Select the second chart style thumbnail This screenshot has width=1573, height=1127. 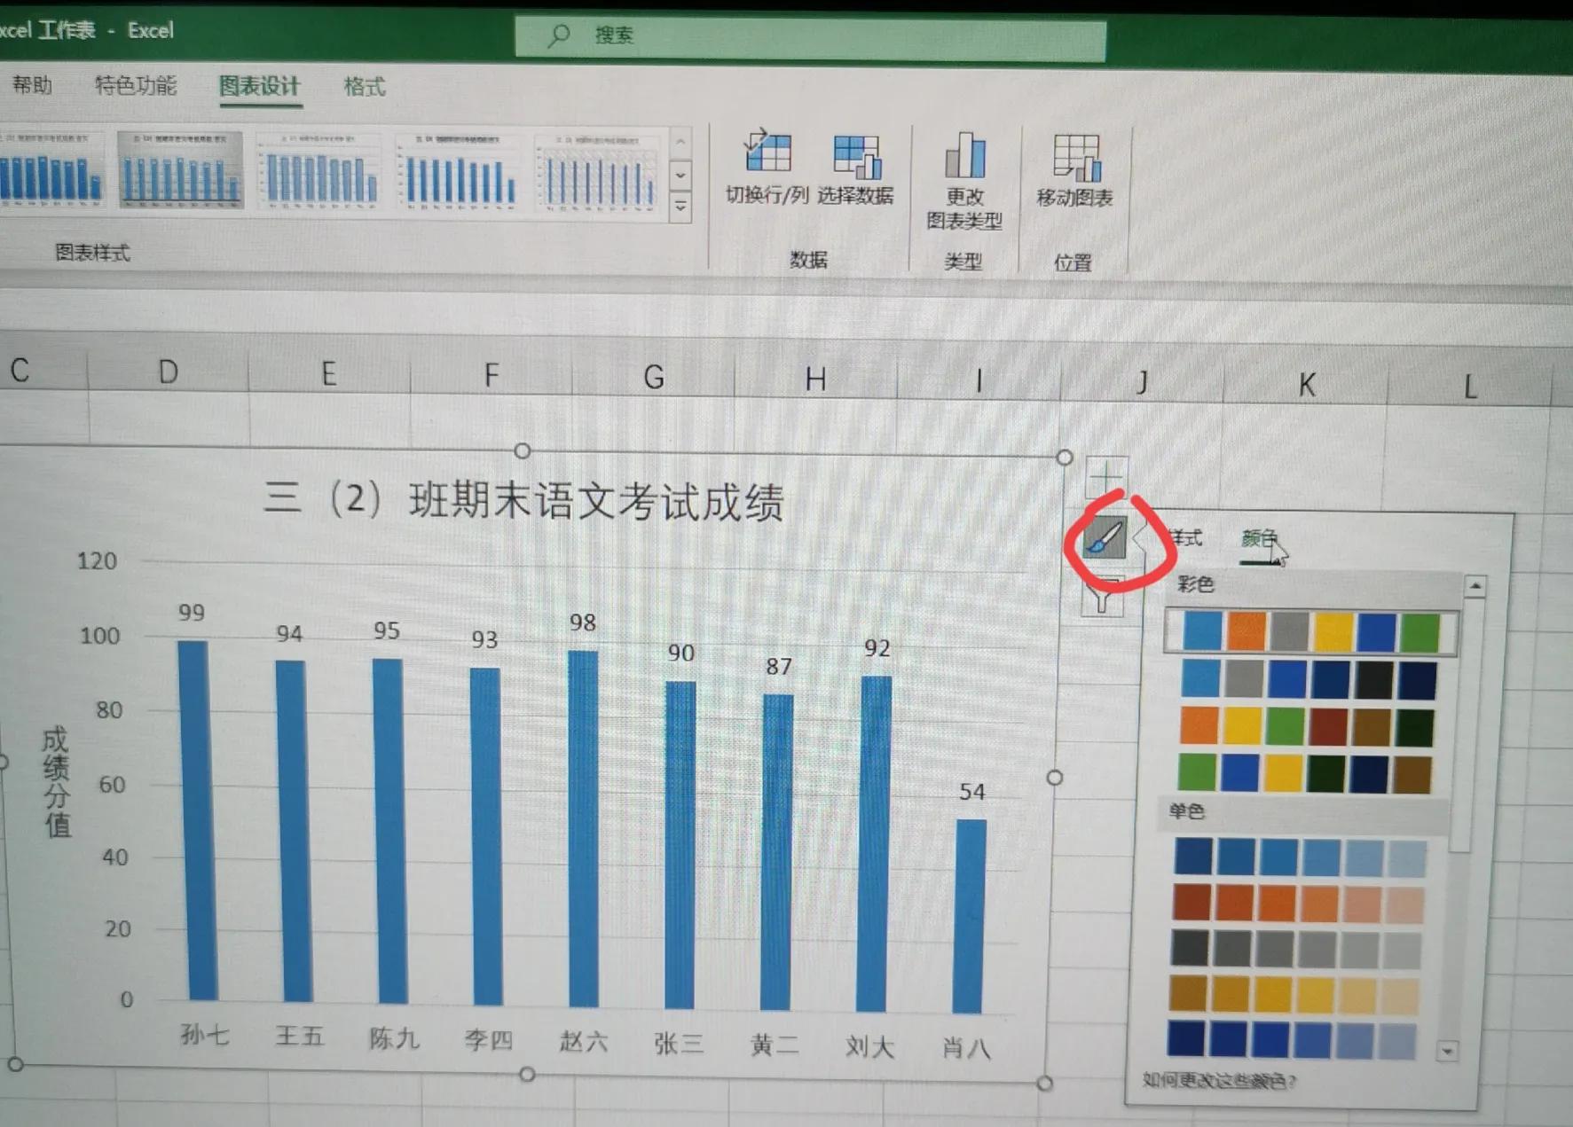point(181,170)
